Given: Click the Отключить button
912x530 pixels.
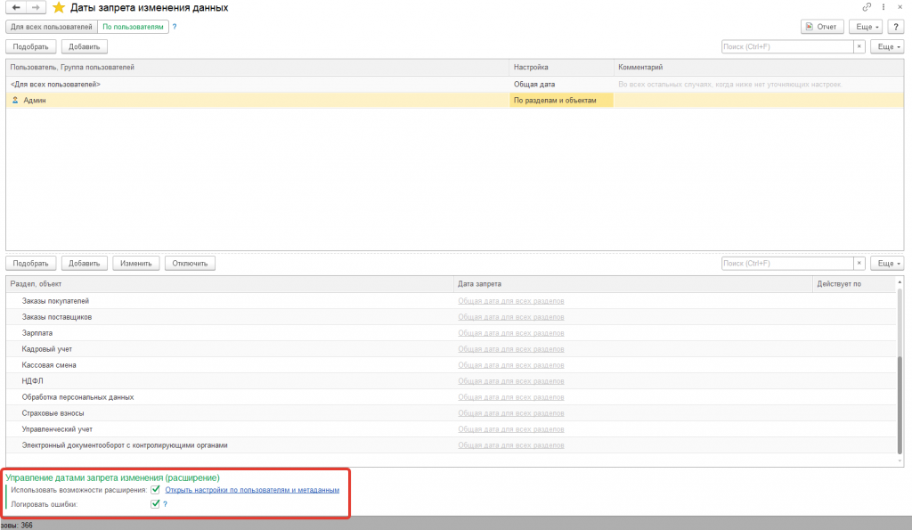Looking at the screenshot, I should click(191, 264).
